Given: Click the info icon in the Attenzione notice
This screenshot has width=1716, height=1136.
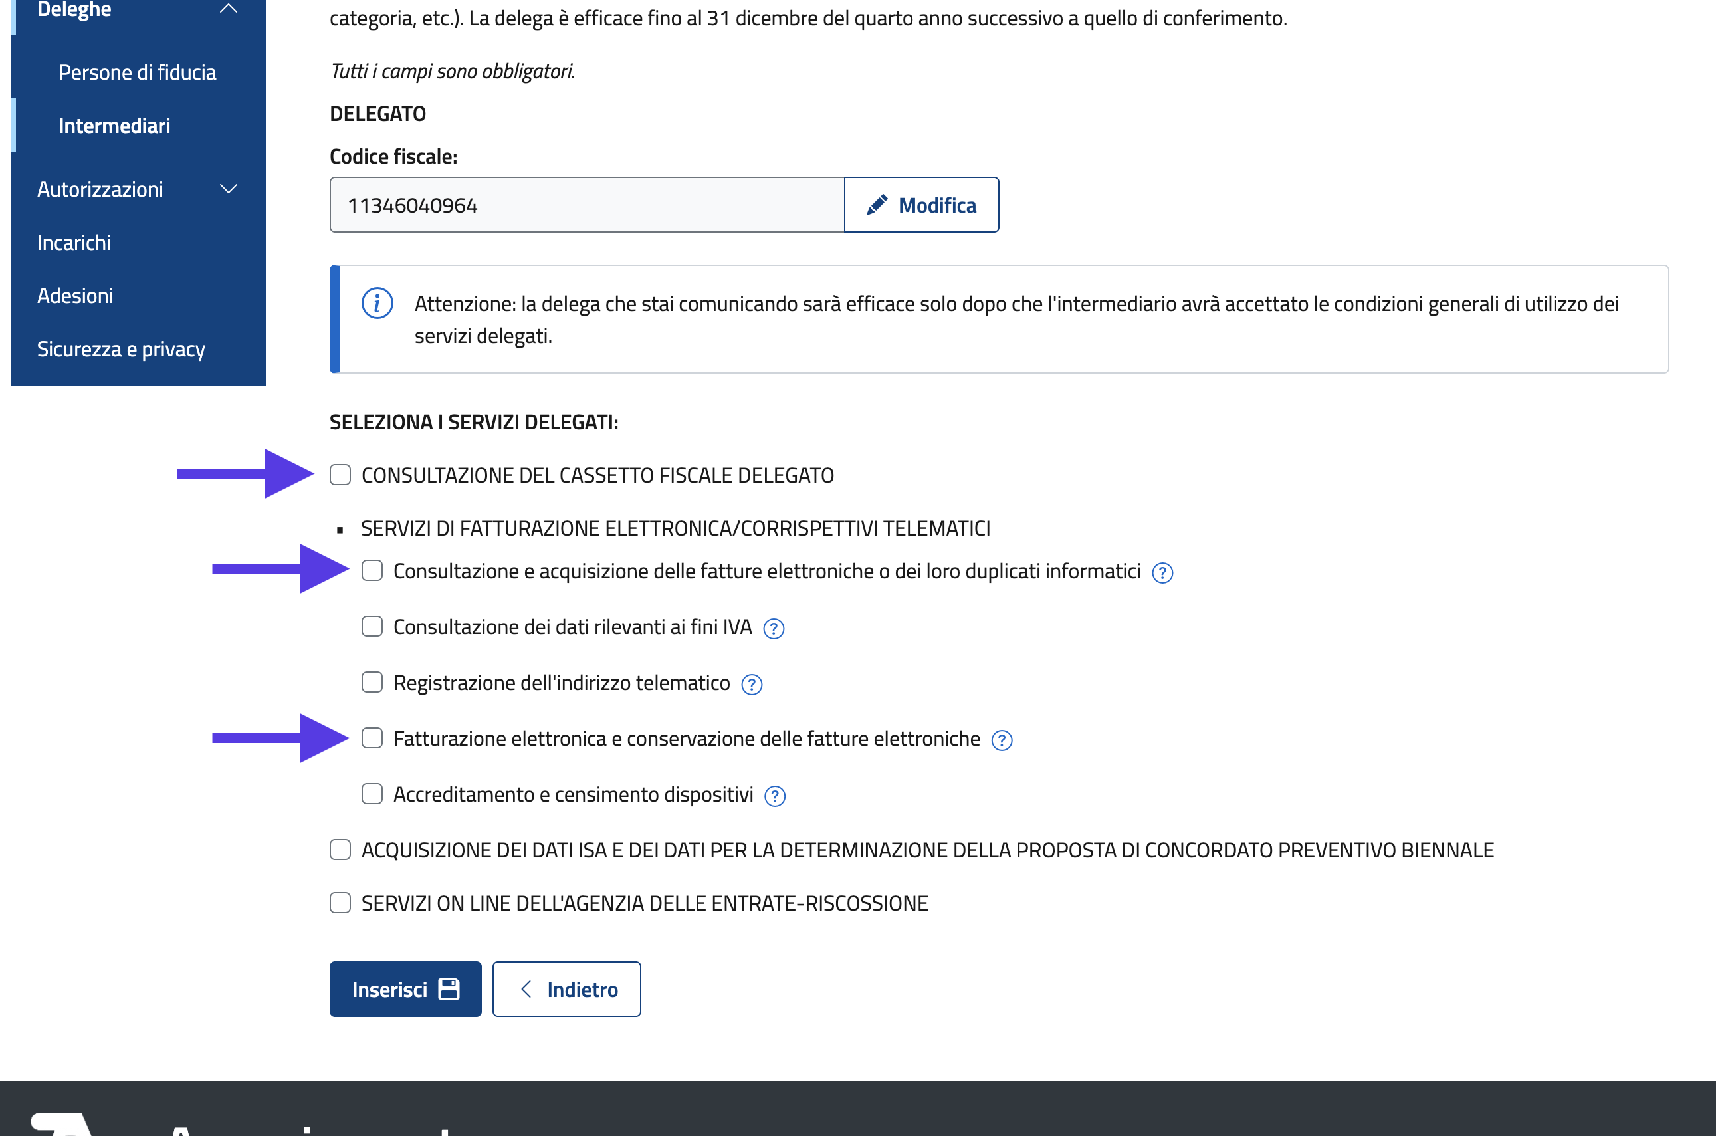Looking at the screenshot, I should 377,304.
